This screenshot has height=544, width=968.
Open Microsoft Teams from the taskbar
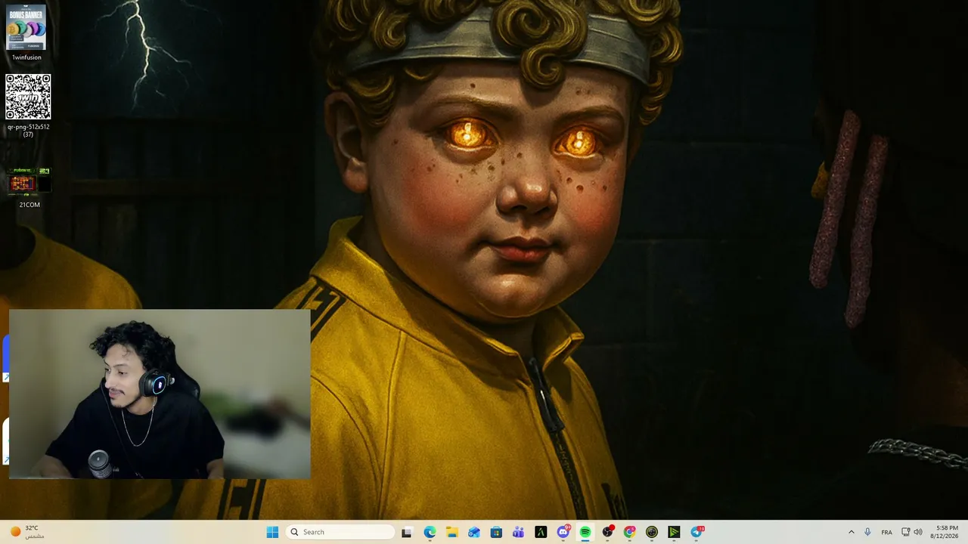click(x=518, y=532)
